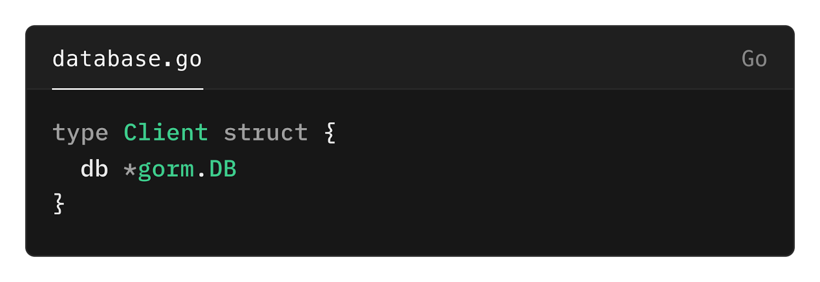Click the indentation space before 'db'
Viewport: 820px width, 282px height.
(x=66, y=169)
